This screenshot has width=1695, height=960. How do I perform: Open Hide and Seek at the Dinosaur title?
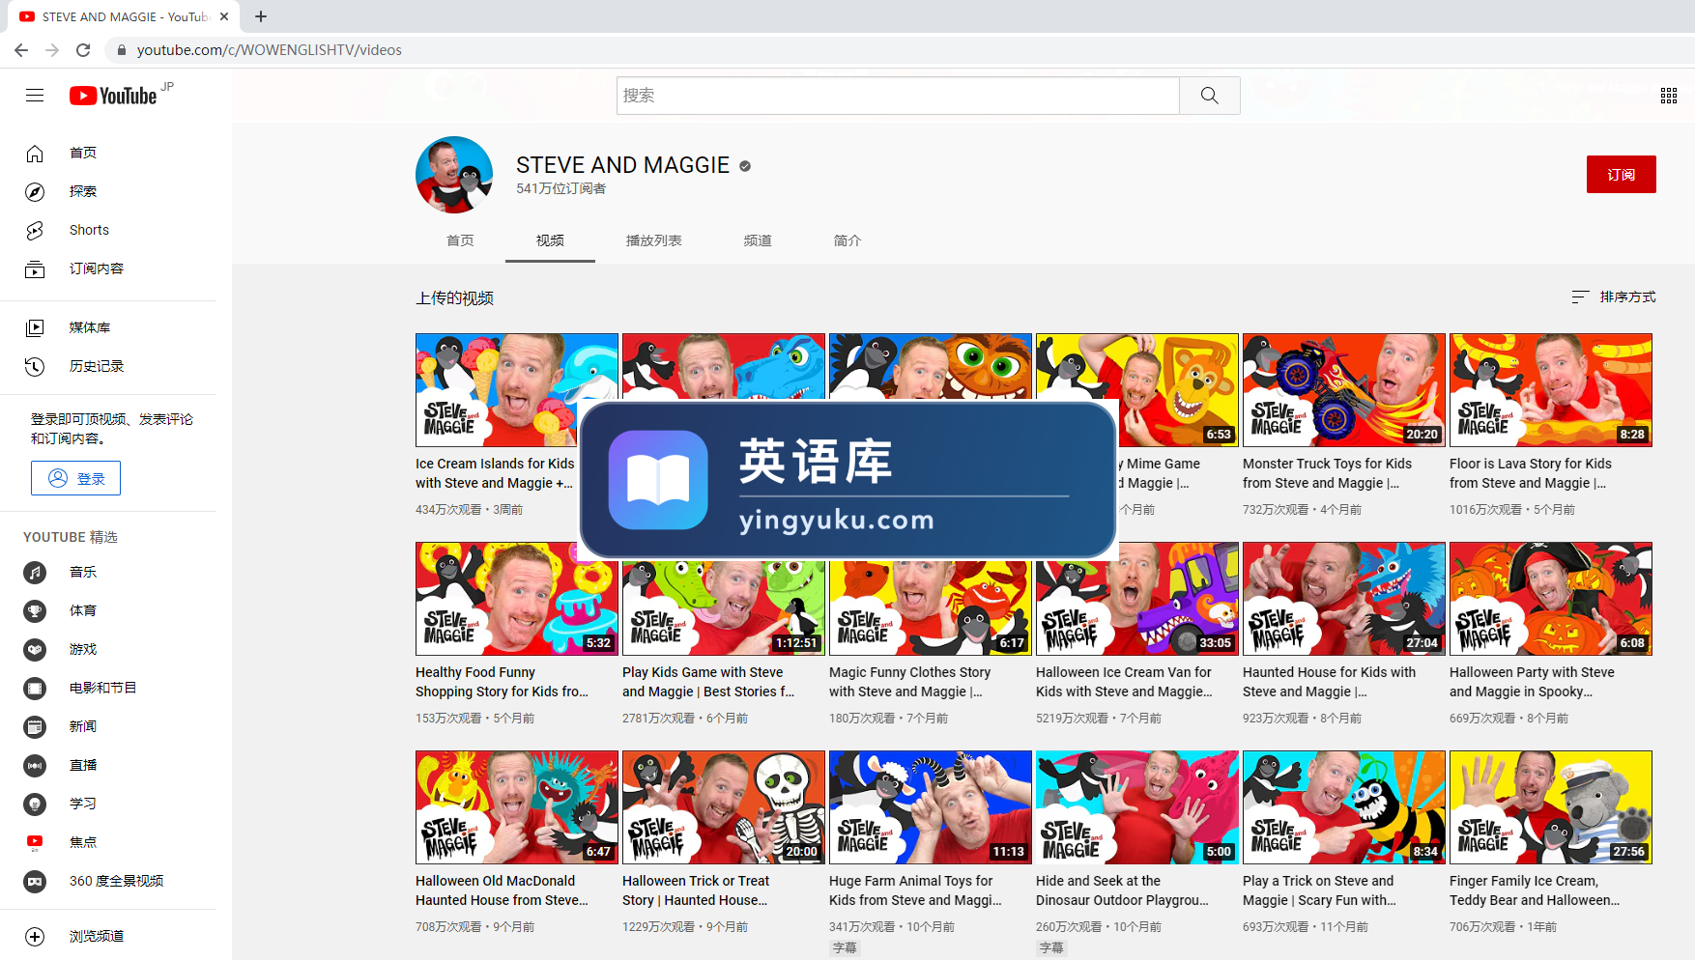point(1123,890)
